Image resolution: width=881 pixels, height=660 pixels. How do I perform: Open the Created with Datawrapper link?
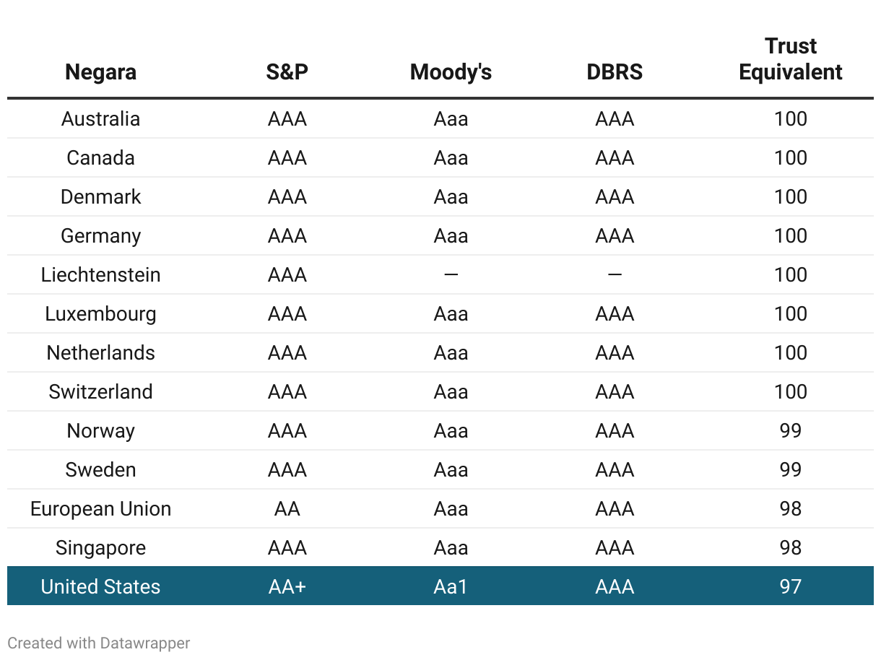(x=99, y=643)
